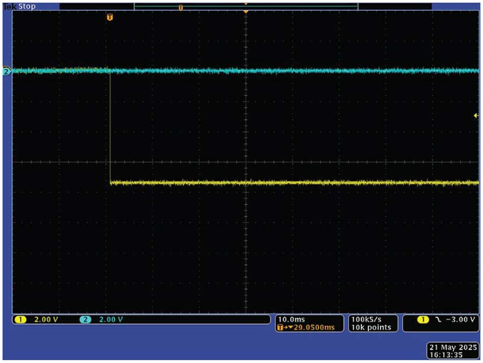
Task: Click the record view overview bar
Action: (245, 6)
